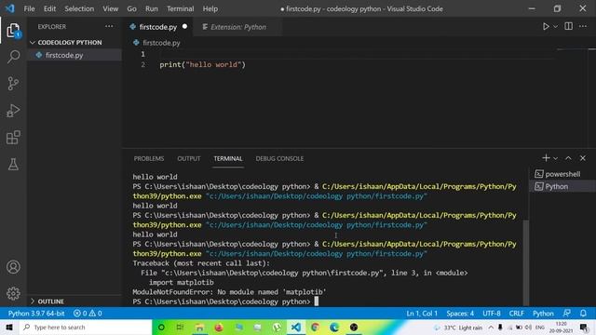Screen dimensions: 596x335
Task: Split the editor right
Action: click(569, 26)
